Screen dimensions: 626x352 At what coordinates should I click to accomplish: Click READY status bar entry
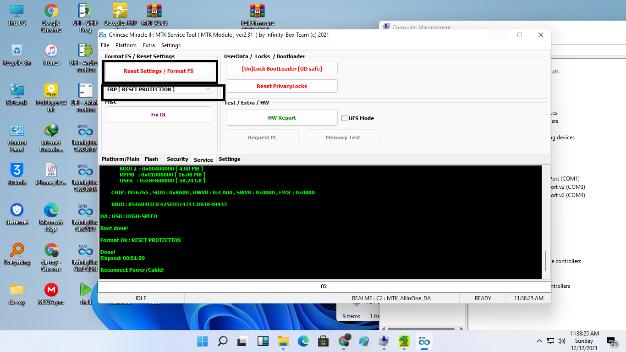tap(483, 298)
